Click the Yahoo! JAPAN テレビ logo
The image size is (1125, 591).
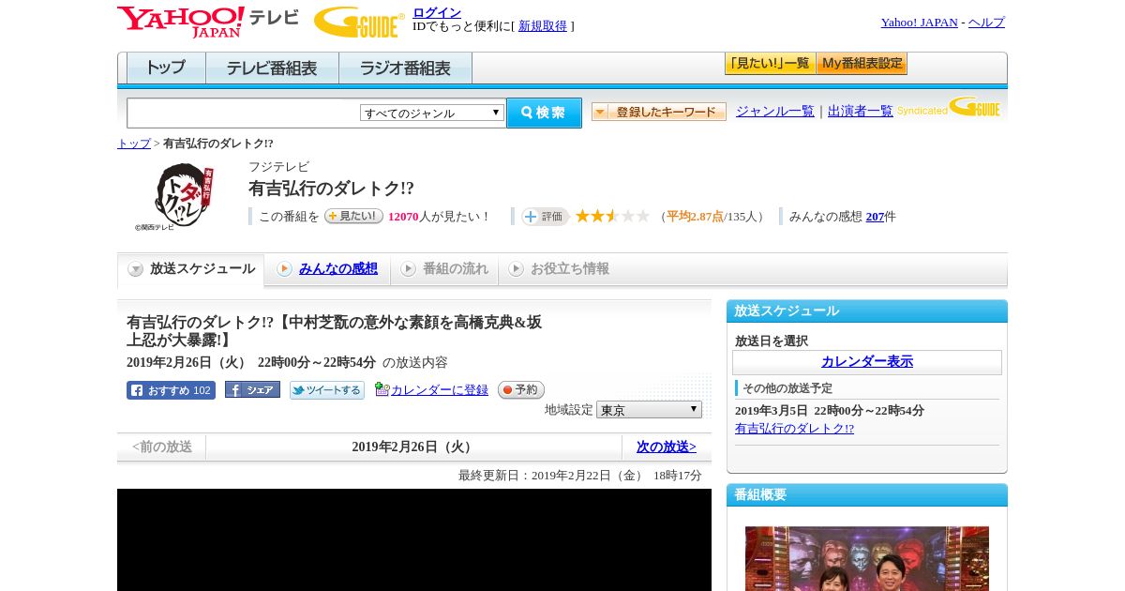pos(208,22)
